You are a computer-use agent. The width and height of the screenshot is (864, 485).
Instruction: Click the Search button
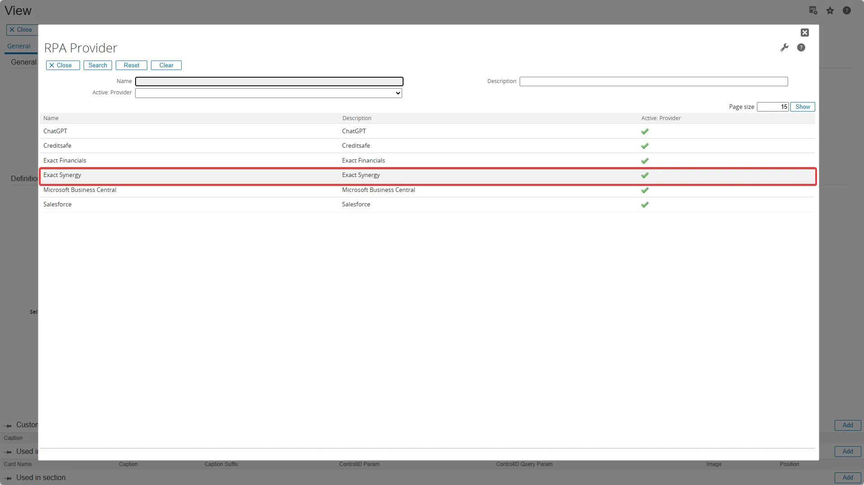coord(98,65)
